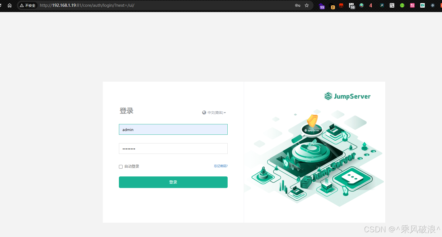The height and width of the screenshot is (237, 442).
Task: Click the browser home icon
Action: [x=10, y=5]
